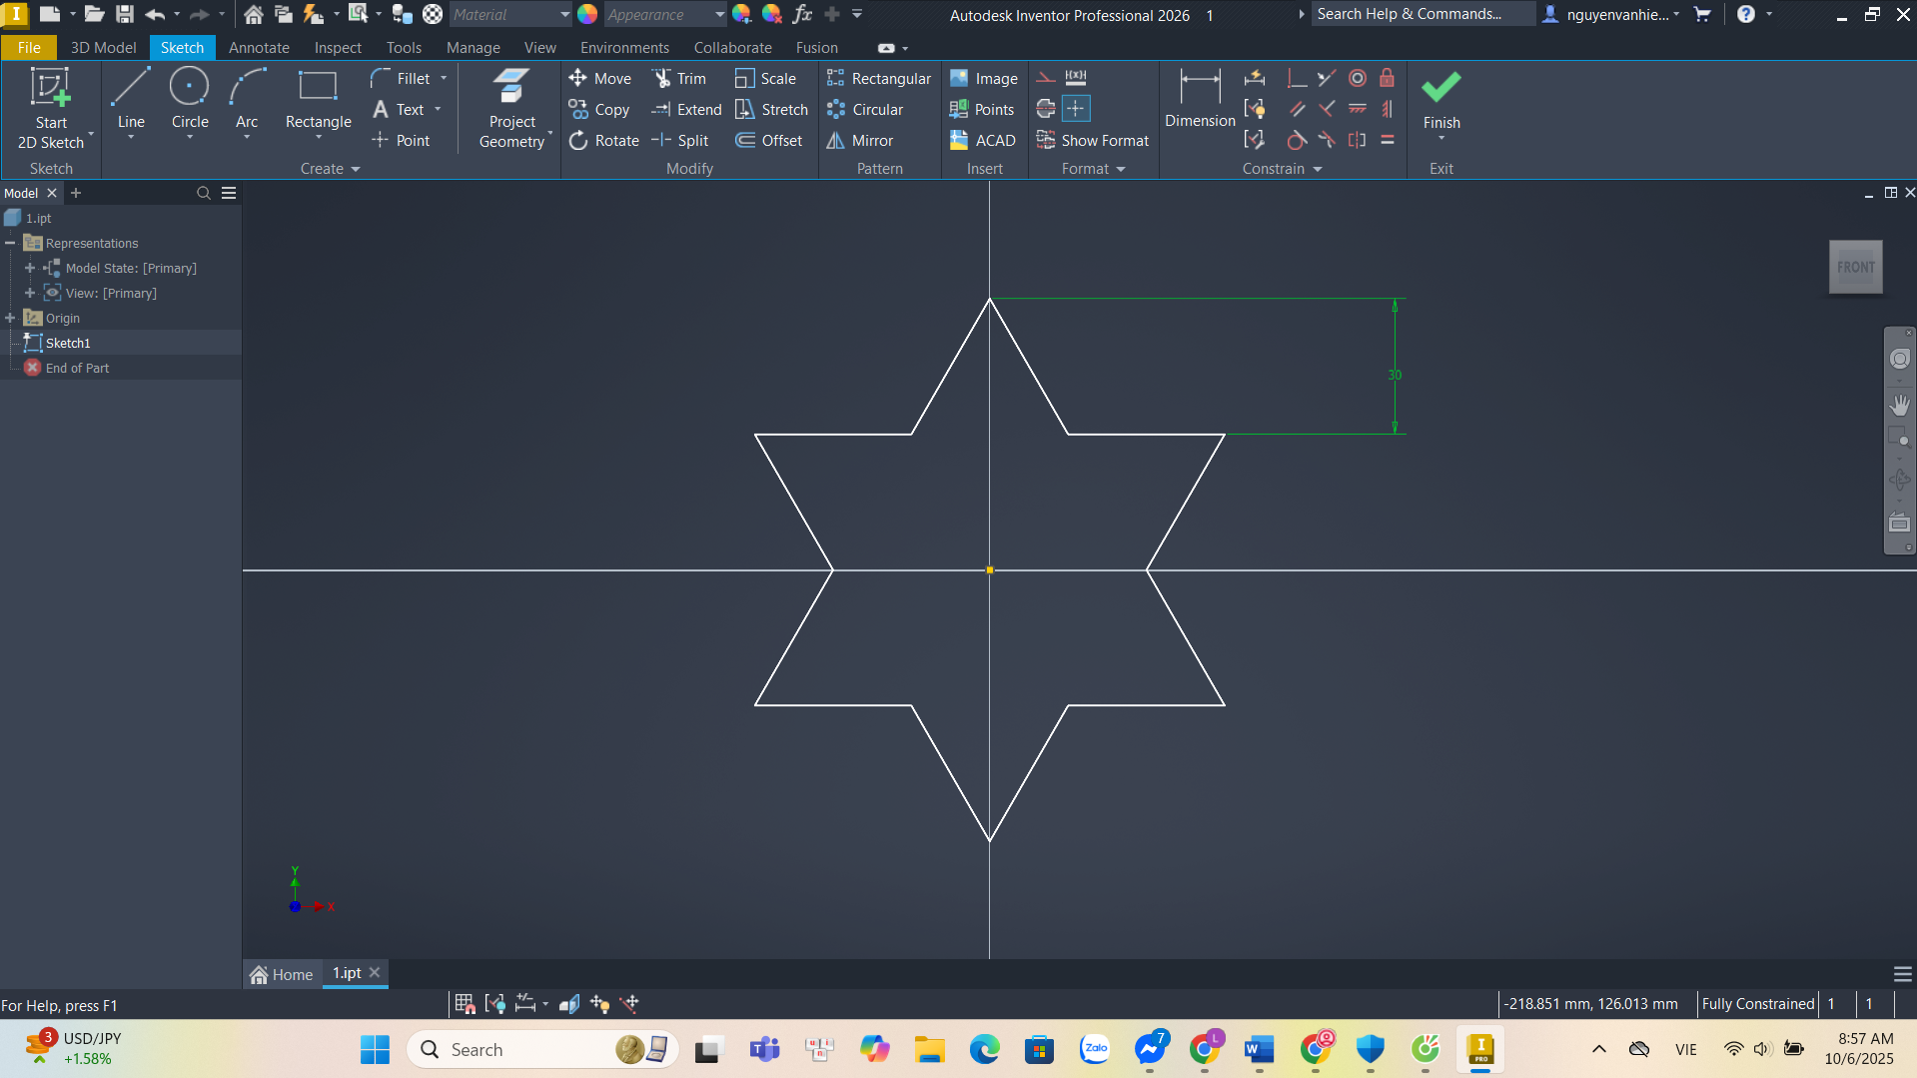Toggle Slice Graphics in status bar

[x=569, y=1004]
